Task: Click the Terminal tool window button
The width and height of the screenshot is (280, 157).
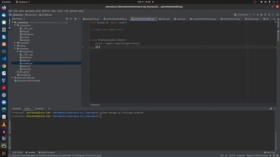Action: click(30, 152)
